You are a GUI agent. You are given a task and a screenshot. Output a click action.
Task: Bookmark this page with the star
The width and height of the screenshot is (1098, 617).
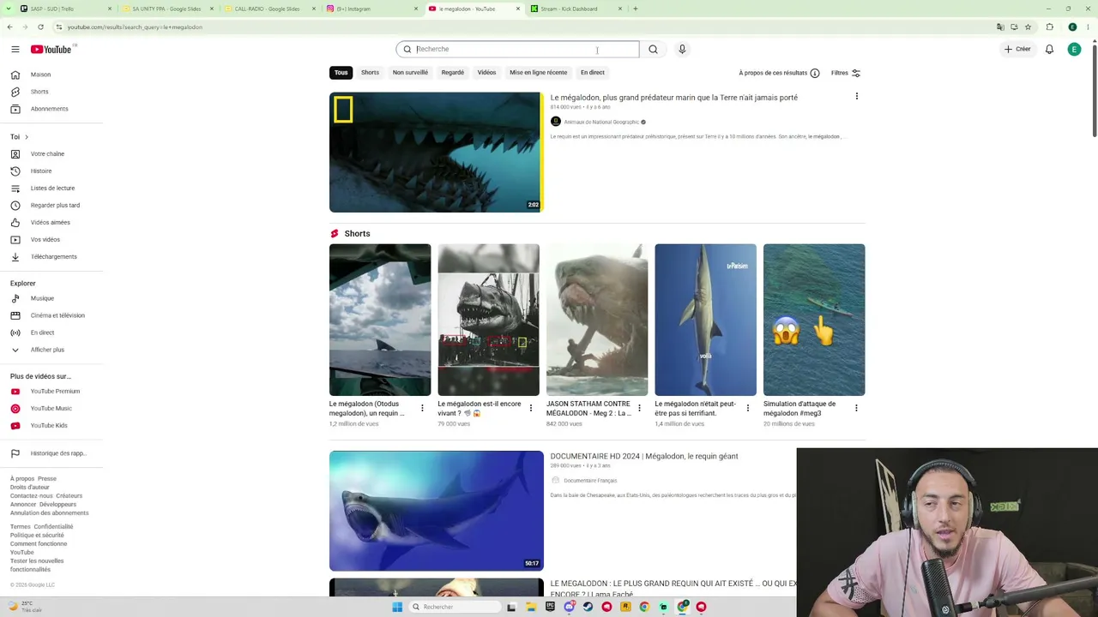pos(1028,27)
